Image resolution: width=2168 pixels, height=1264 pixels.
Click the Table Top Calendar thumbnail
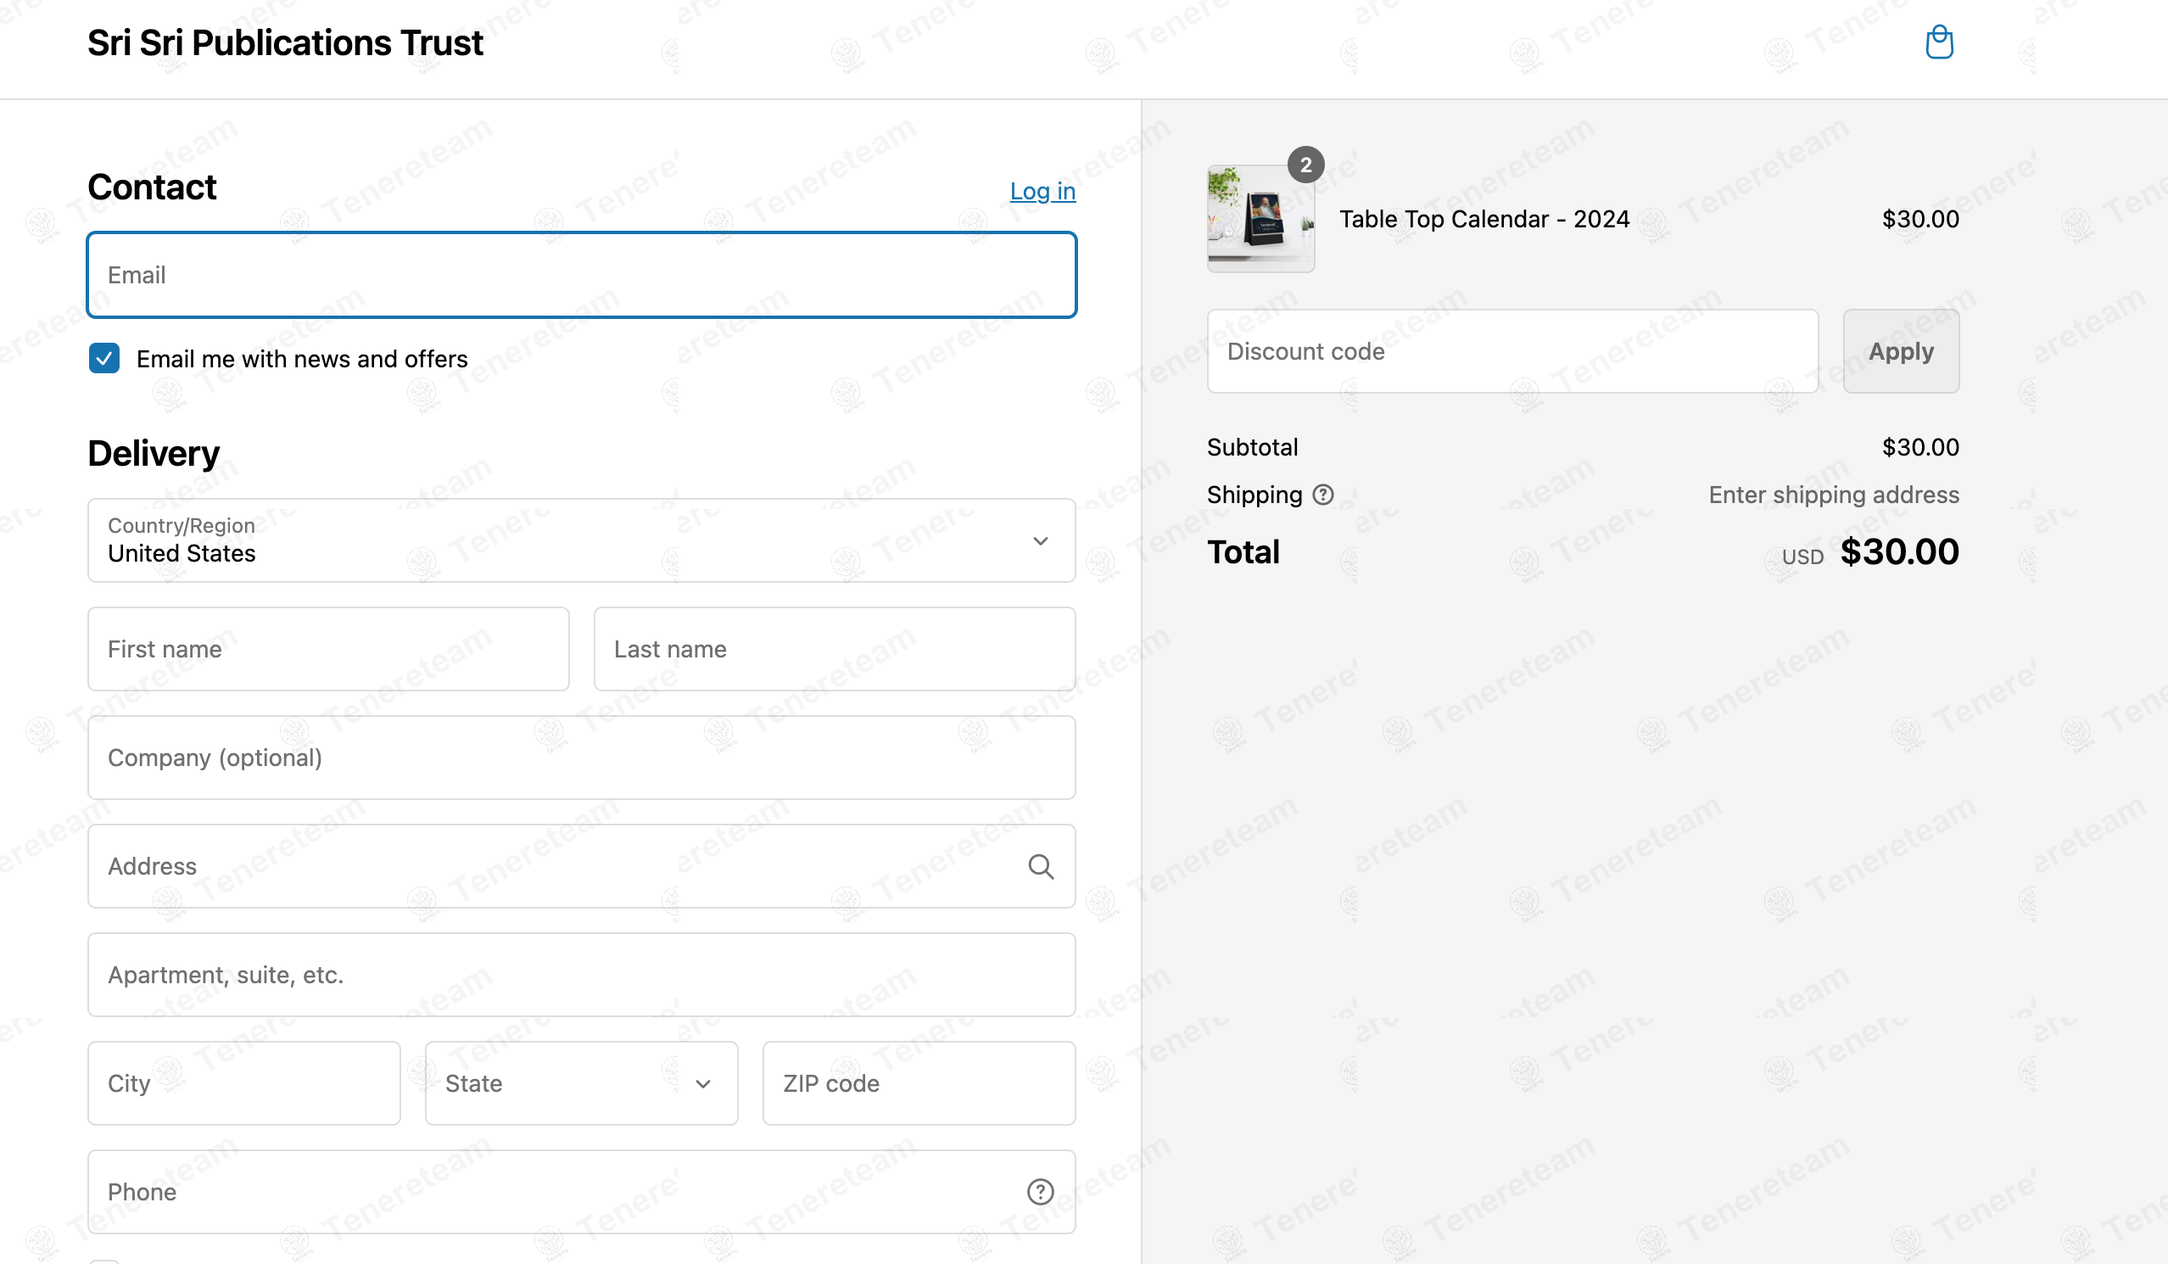pyautogui.click(x=1260, y=219)
